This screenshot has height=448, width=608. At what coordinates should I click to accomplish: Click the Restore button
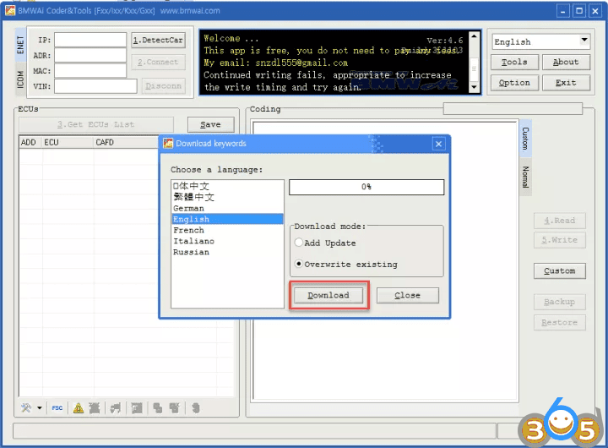tap(560, 322)
